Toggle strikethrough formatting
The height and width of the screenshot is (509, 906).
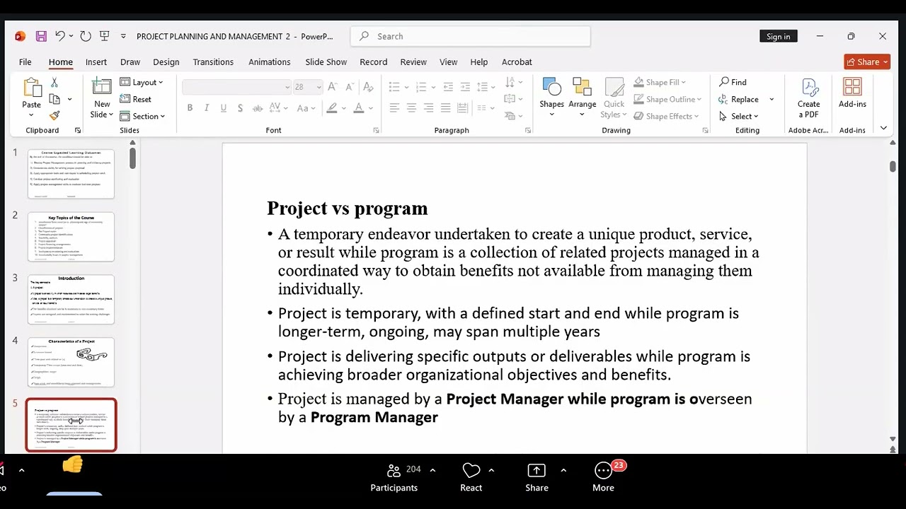(258, 108)
